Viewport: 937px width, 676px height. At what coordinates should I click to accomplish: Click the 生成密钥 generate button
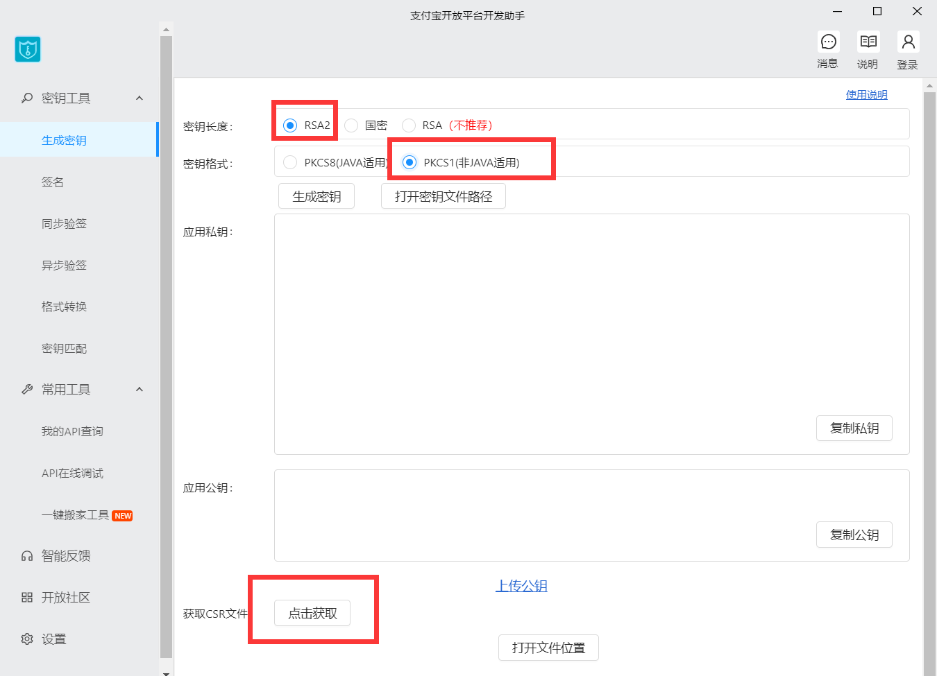(316, 196)
